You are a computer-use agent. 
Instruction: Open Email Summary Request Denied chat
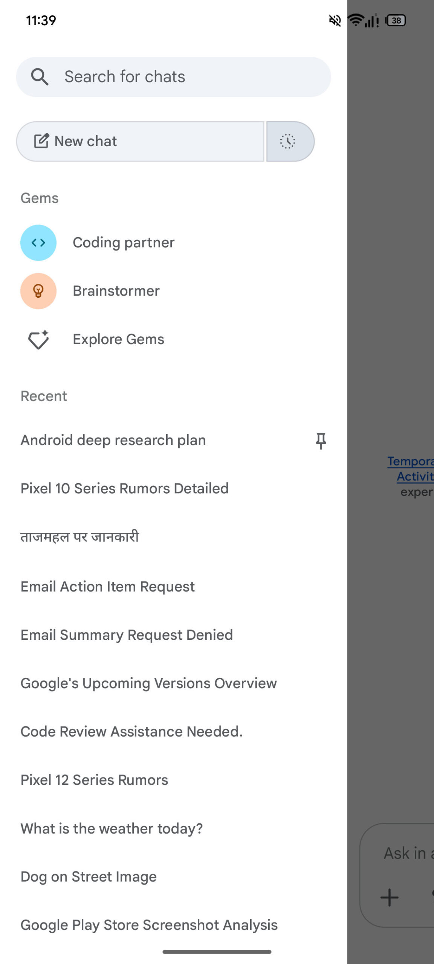[127, 635]
